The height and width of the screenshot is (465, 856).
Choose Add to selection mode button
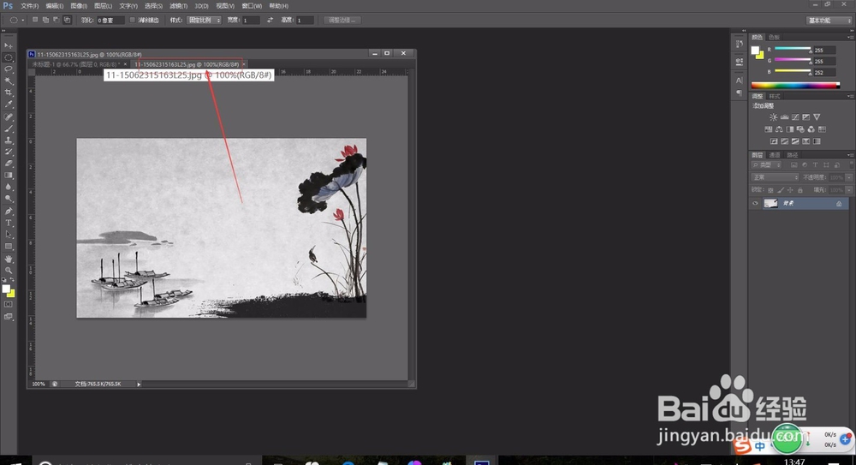coord(45,20)
